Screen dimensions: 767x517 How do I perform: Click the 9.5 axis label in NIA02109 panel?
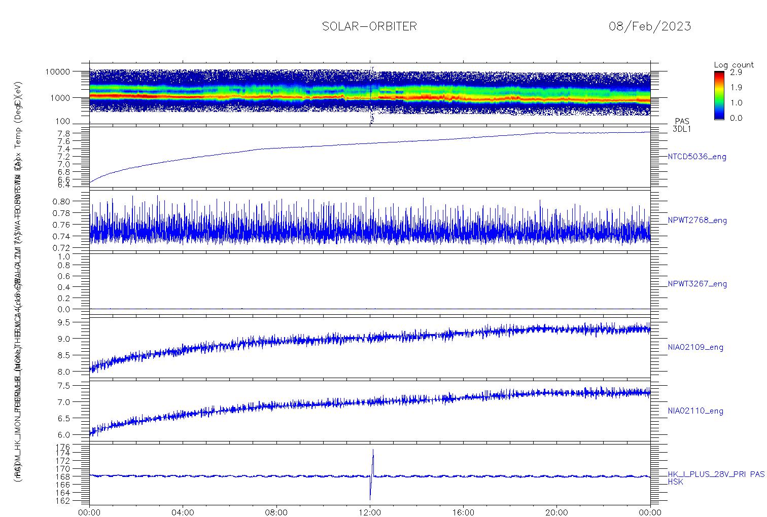(64, 322)
